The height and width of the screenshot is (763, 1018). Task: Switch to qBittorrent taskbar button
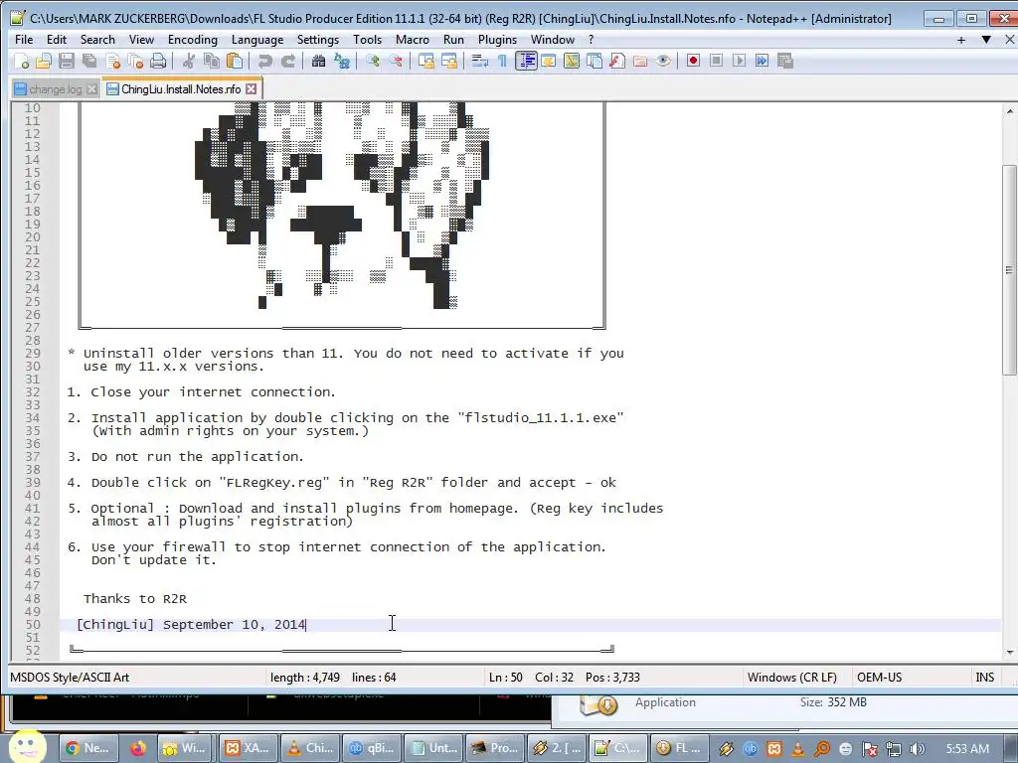coord(371,748)
